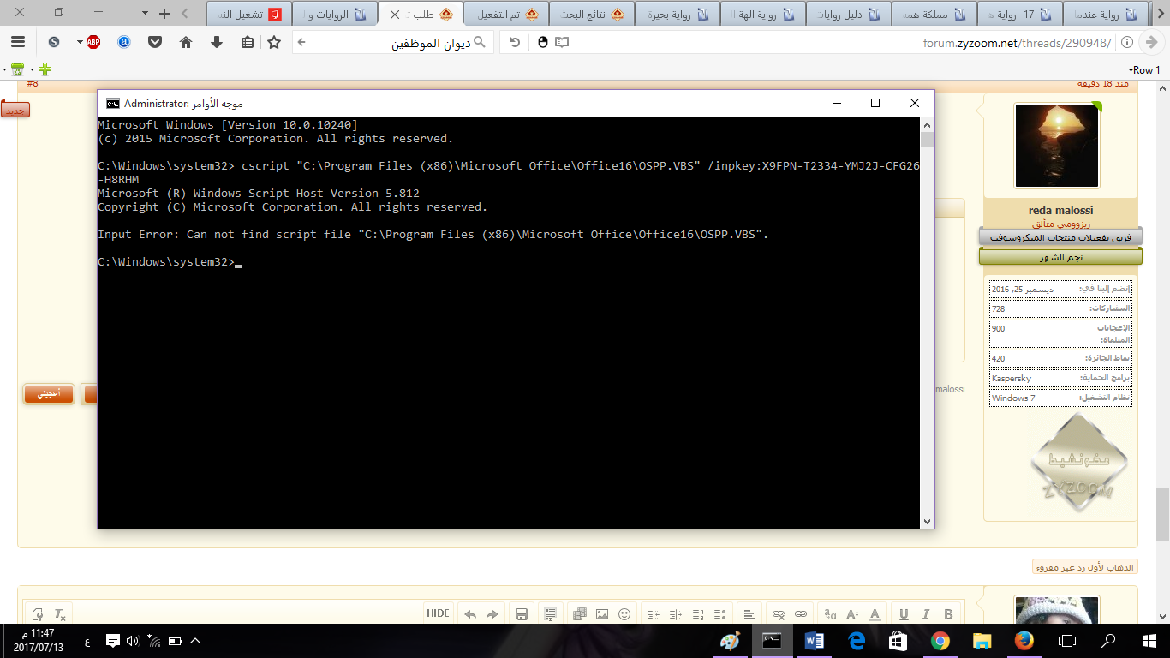Open the reda malossi username link

point(1060,211)
